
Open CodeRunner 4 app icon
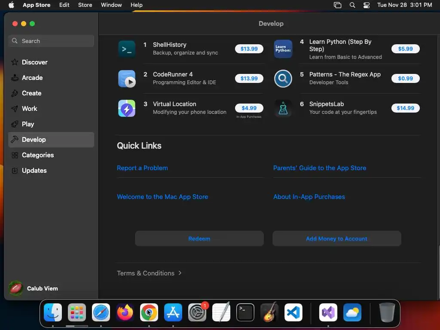127,79
